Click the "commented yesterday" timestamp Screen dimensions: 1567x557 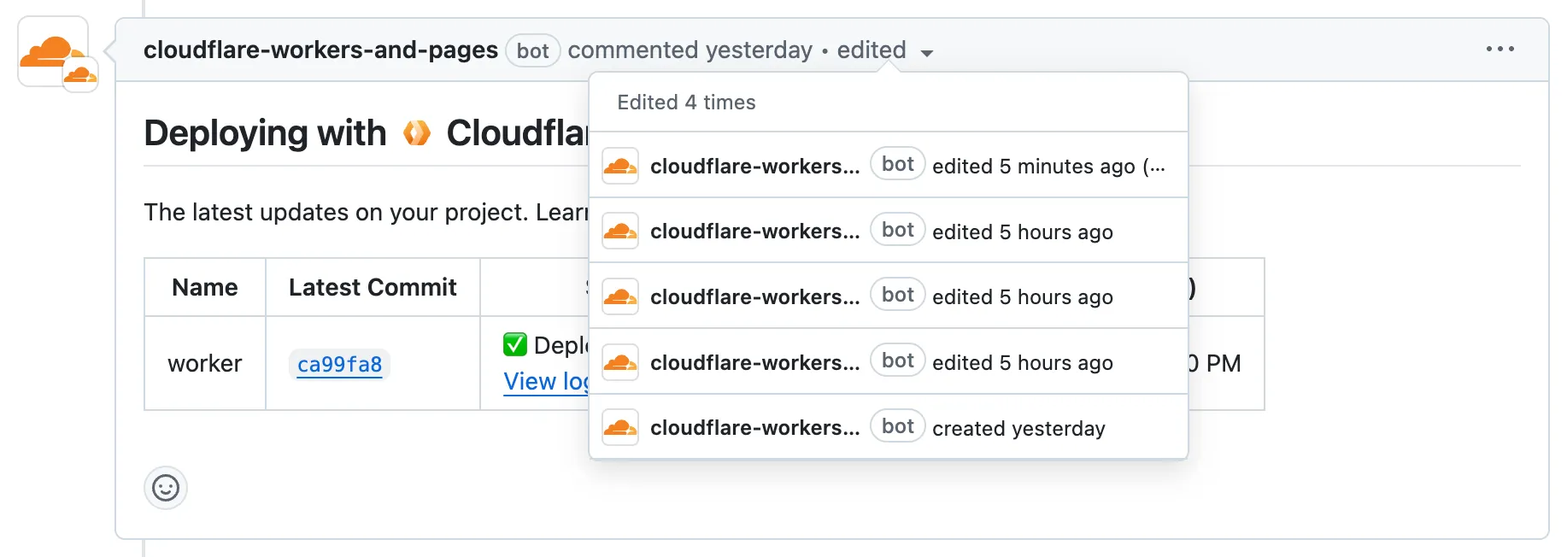point(690,50)
